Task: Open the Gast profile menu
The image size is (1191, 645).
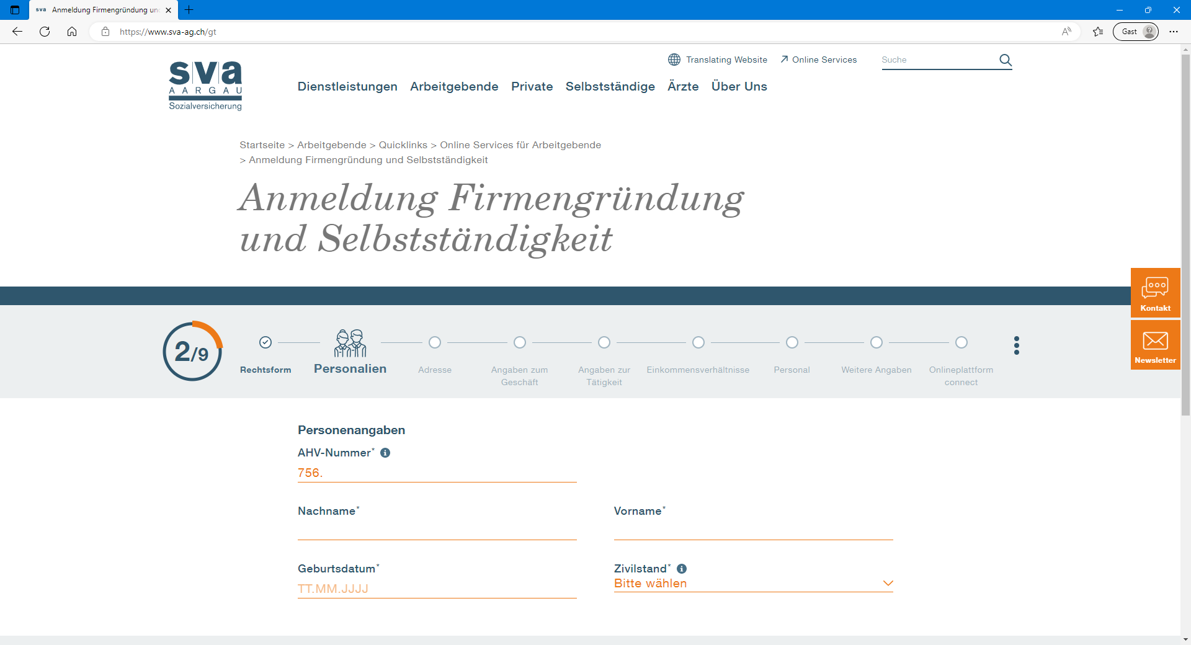Action: (1135, 32)
